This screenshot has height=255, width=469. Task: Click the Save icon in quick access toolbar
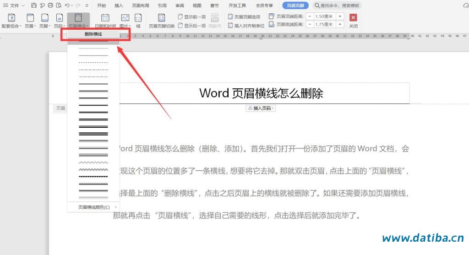point(34,5)
